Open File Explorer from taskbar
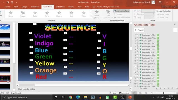This screenshot has height=100, width=178. (85, 97)
